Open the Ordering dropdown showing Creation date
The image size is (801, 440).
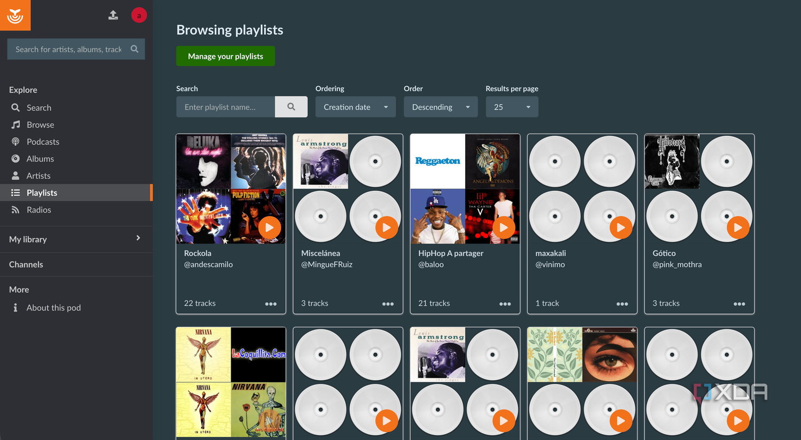click(x=356, y=107)
